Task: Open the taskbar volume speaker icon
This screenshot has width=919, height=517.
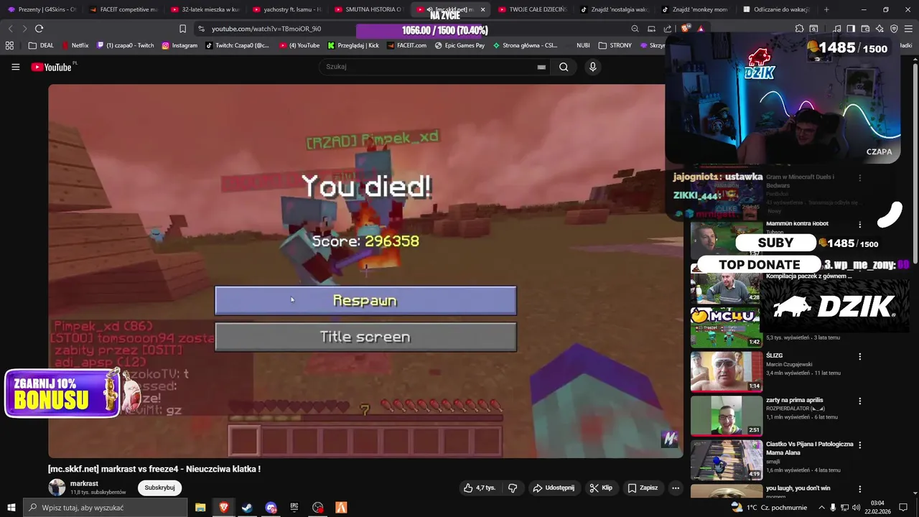Action: coord(856,508)
